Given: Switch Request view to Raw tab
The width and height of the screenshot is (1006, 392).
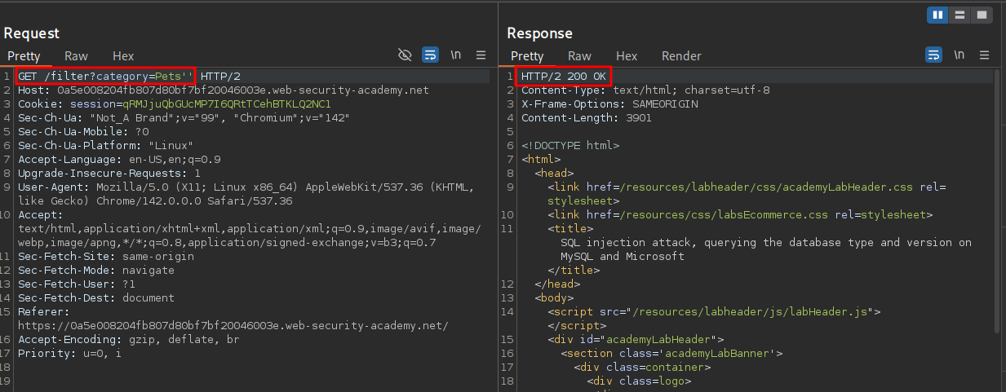Looking at the screenshot, I should point(76,56).
